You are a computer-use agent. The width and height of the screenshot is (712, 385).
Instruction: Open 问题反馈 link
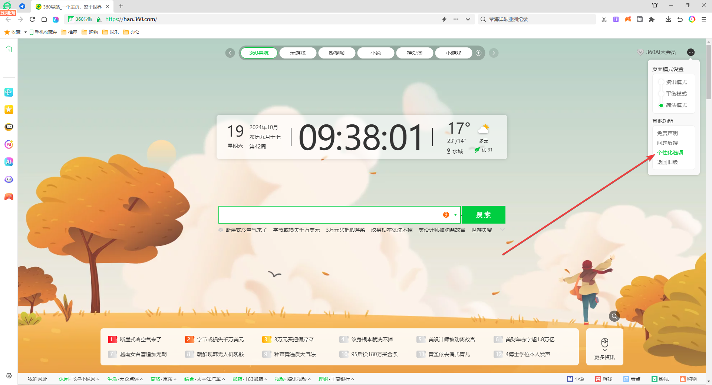667,143
